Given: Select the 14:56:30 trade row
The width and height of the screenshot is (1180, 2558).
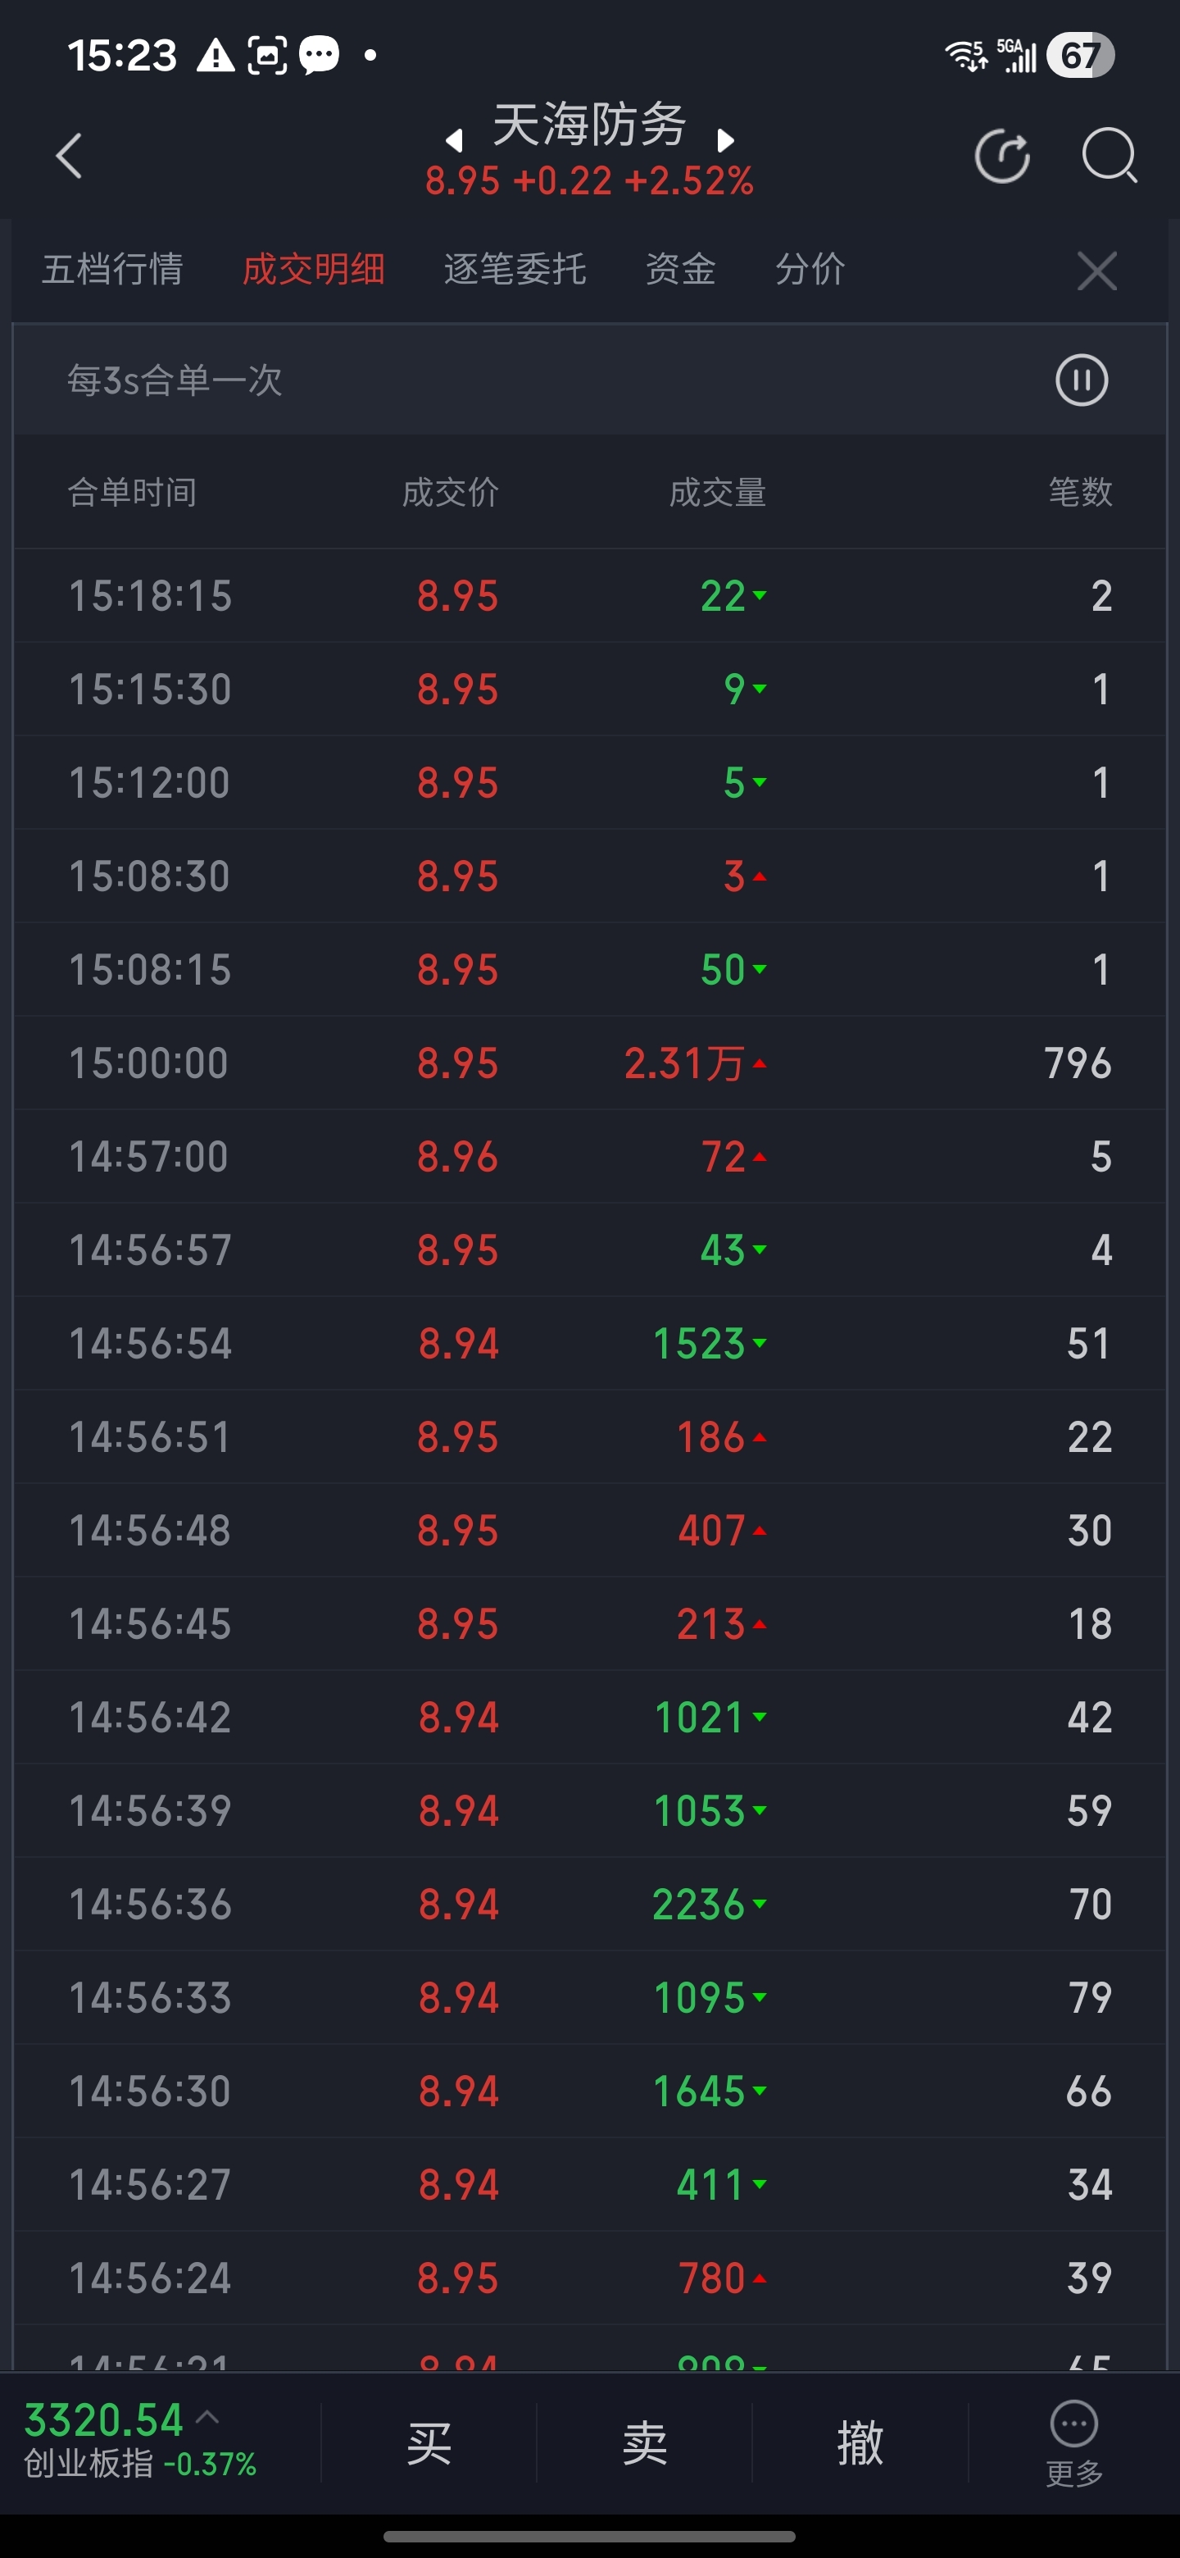Looking at the screenshot, I should tap(589, 2091).
